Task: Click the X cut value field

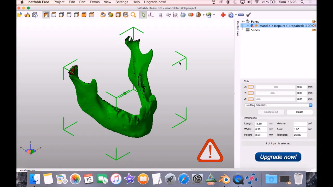Action: [x=302, y=87]
